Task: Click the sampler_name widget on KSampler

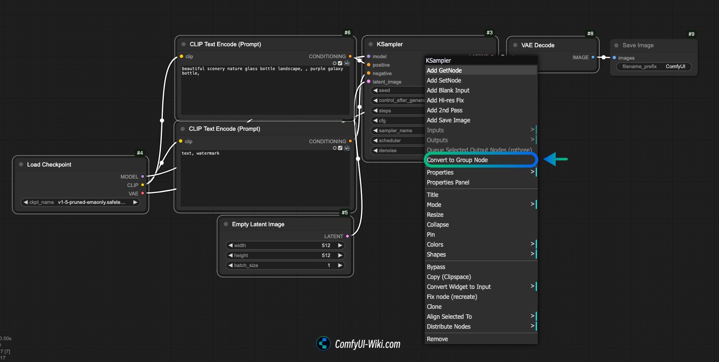Action: 397,130
